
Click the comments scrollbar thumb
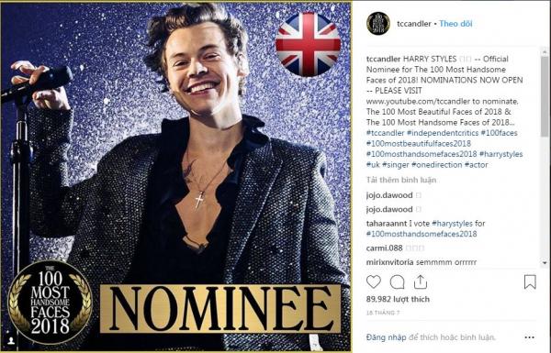(x=545, y=96)
